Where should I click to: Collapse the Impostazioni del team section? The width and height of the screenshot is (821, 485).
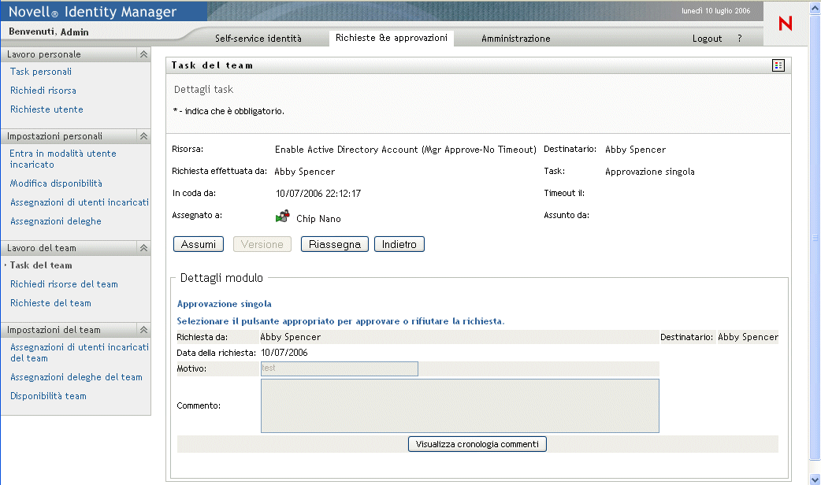click(x=143, y=330)
